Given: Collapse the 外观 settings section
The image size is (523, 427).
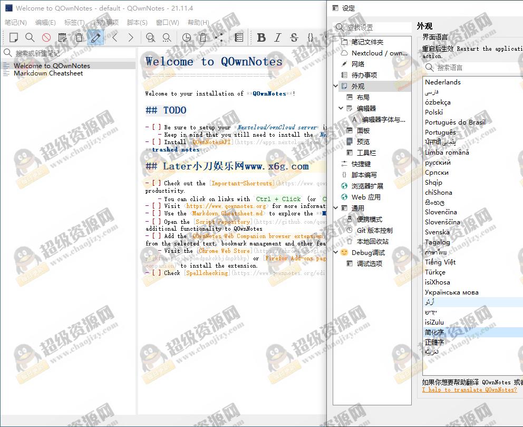Looking at the screenshot, I should click(x=336, y=86).
